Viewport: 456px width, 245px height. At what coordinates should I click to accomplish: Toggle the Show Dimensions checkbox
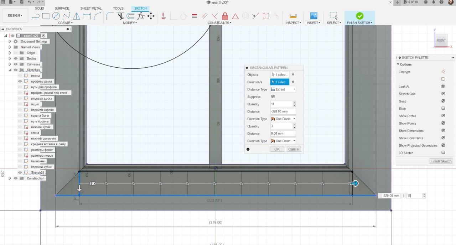443,131
